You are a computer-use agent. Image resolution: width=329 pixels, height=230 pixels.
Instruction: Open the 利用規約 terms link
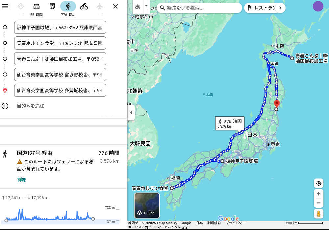[x=214, y=223]
